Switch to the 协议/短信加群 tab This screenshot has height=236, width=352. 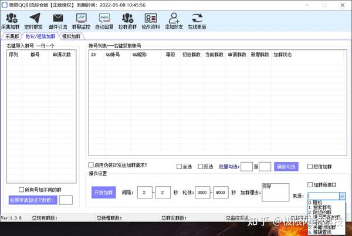click(x=40, y=36)
